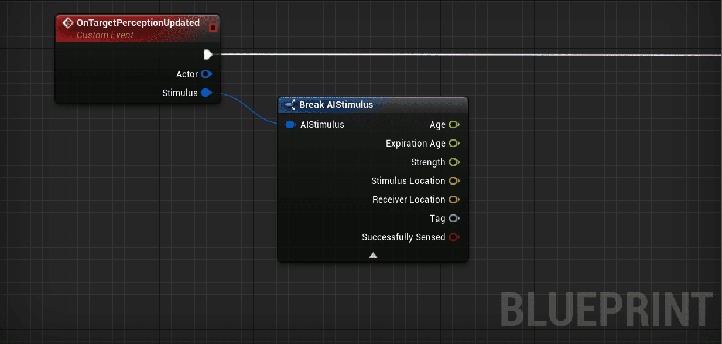This screenshot has height=344, width=722.
Task: Select the Break AIStimulus node title
Action: (336, 105)
